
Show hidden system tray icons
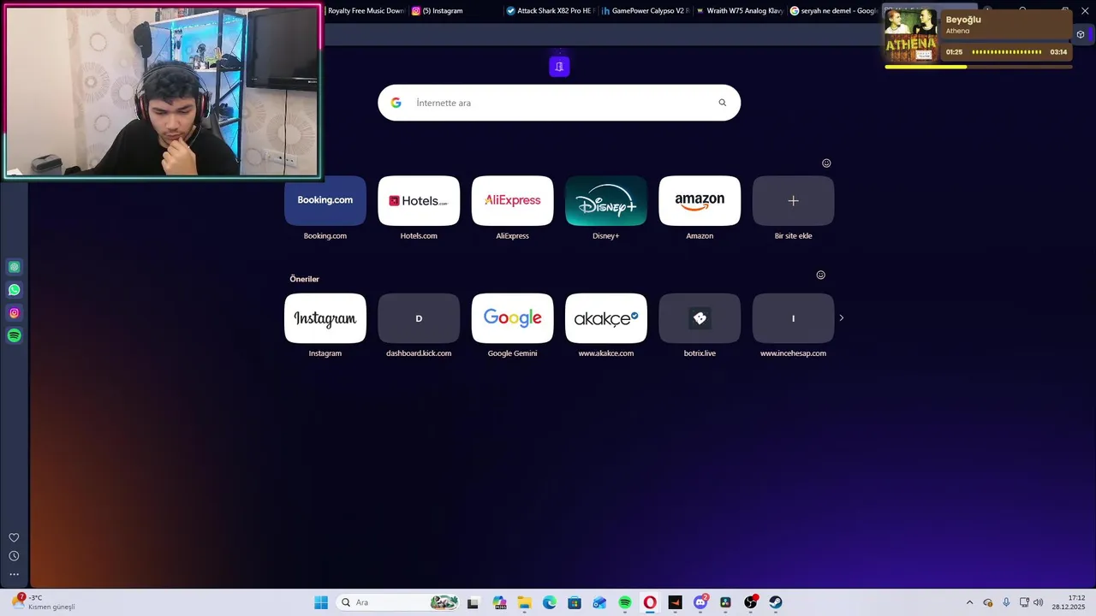pyautogui.click(x=969, y=603)
